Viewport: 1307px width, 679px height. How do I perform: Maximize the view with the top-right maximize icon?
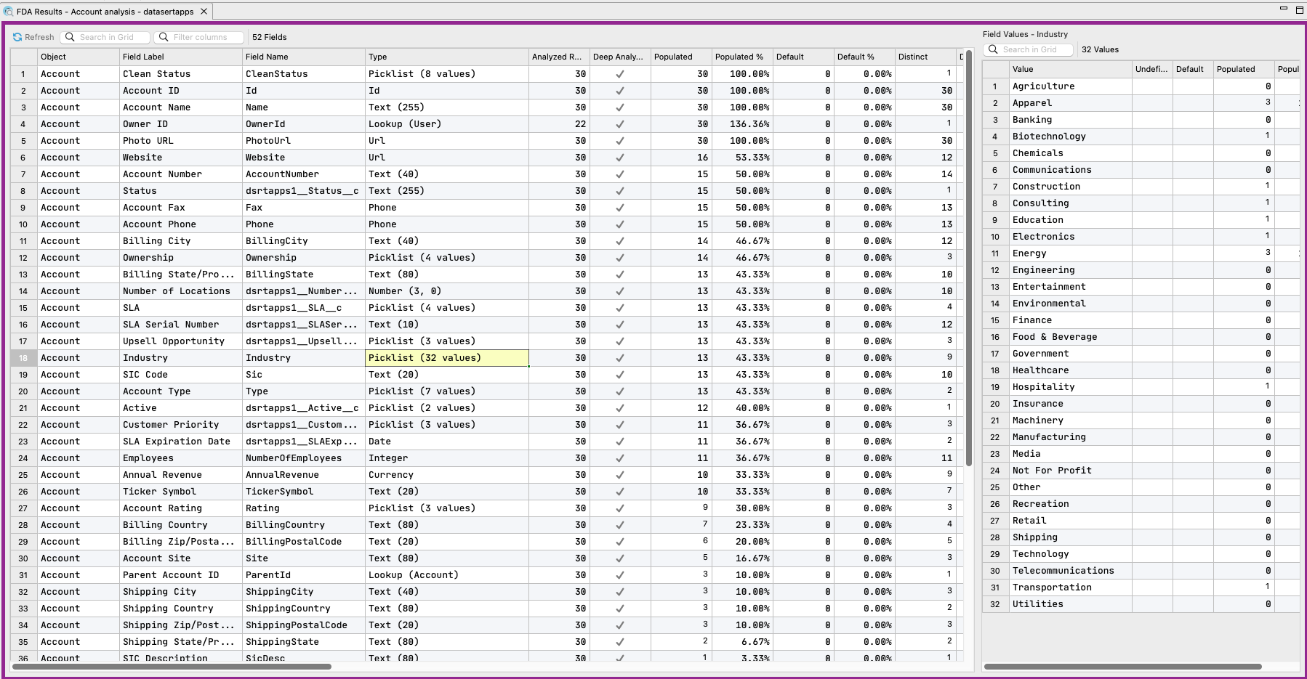click(1299, 9)
